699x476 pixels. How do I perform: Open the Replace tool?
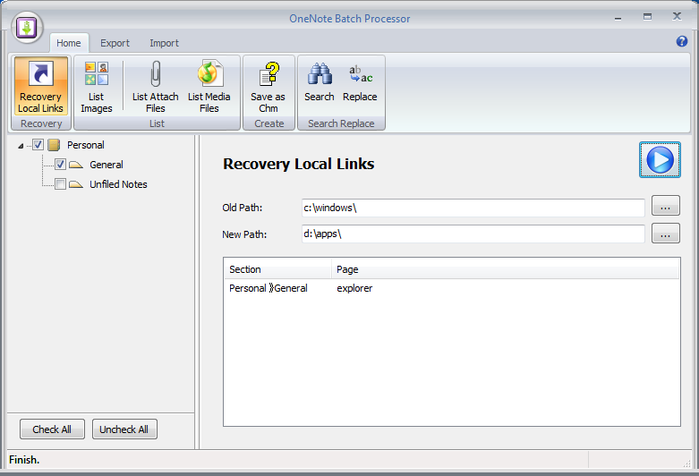coord(360,82)
